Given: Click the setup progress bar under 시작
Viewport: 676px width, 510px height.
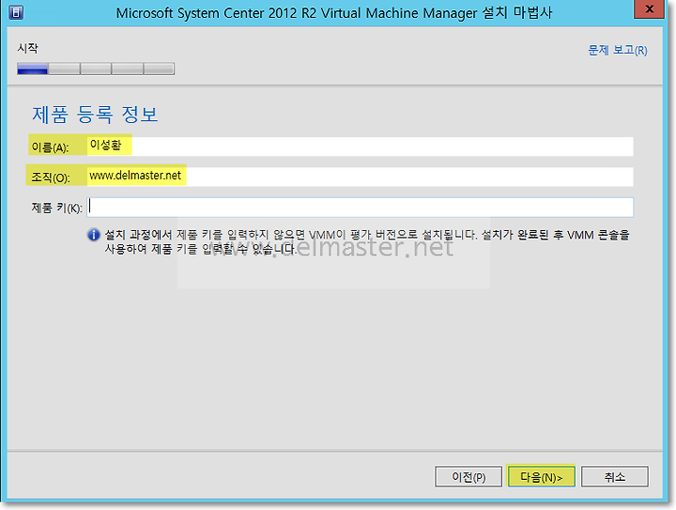Looking at the screenshot, I should point(96,69).
